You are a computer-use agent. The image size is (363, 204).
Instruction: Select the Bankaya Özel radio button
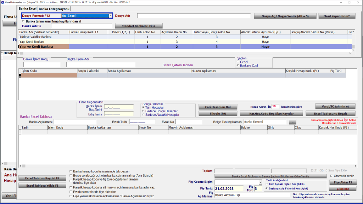click(238, 66)
